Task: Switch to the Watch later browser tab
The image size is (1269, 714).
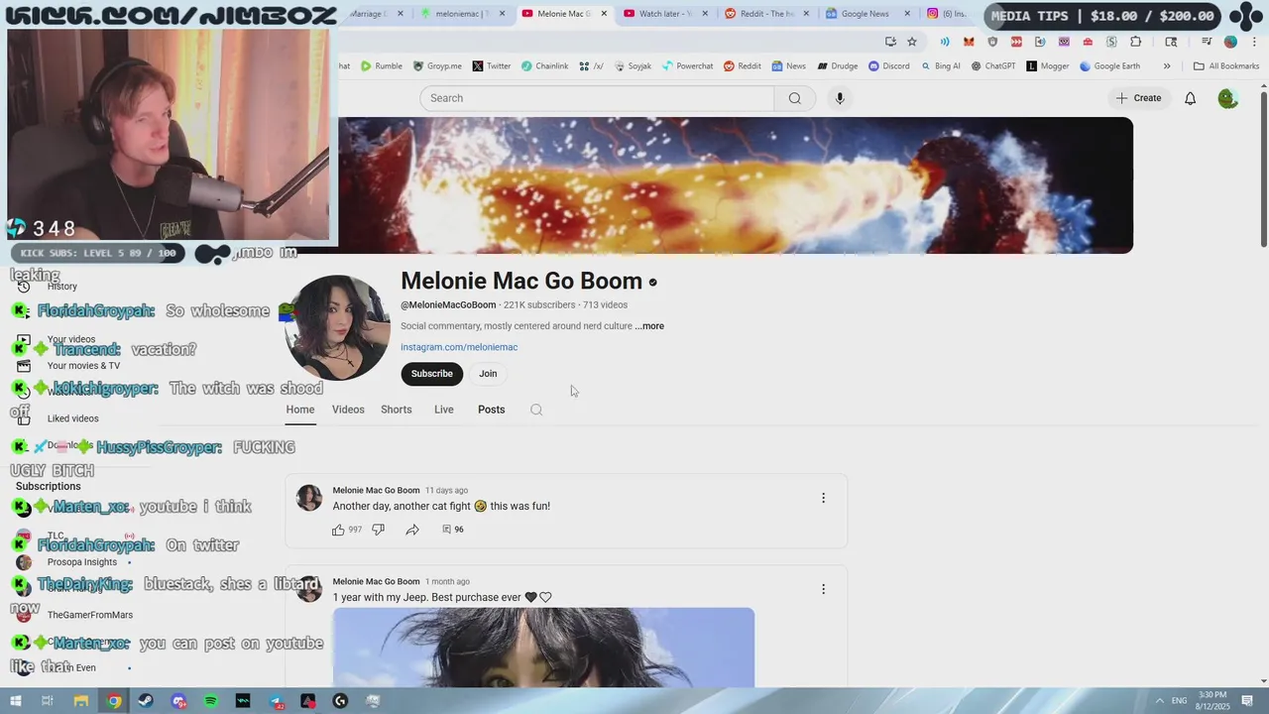Action: pyautogui.click(x=666, y=14)
